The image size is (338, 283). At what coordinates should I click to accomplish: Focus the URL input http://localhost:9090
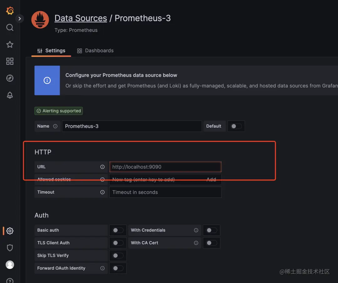pos(165,167)
